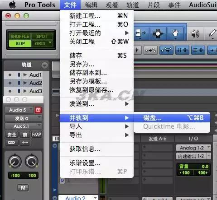Select the Grabber hand tool
This screenshot has height=200, width=217.
point(175,33)
